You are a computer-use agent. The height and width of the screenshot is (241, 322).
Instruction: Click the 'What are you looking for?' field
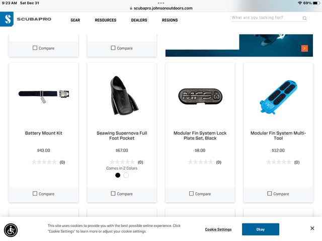coord(265,18)
